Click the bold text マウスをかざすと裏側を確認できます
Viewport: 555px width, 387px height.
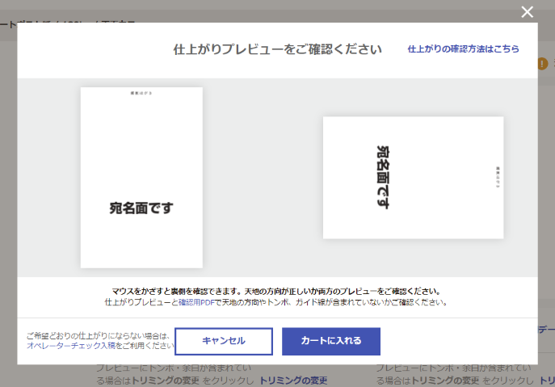coord(178,292)
